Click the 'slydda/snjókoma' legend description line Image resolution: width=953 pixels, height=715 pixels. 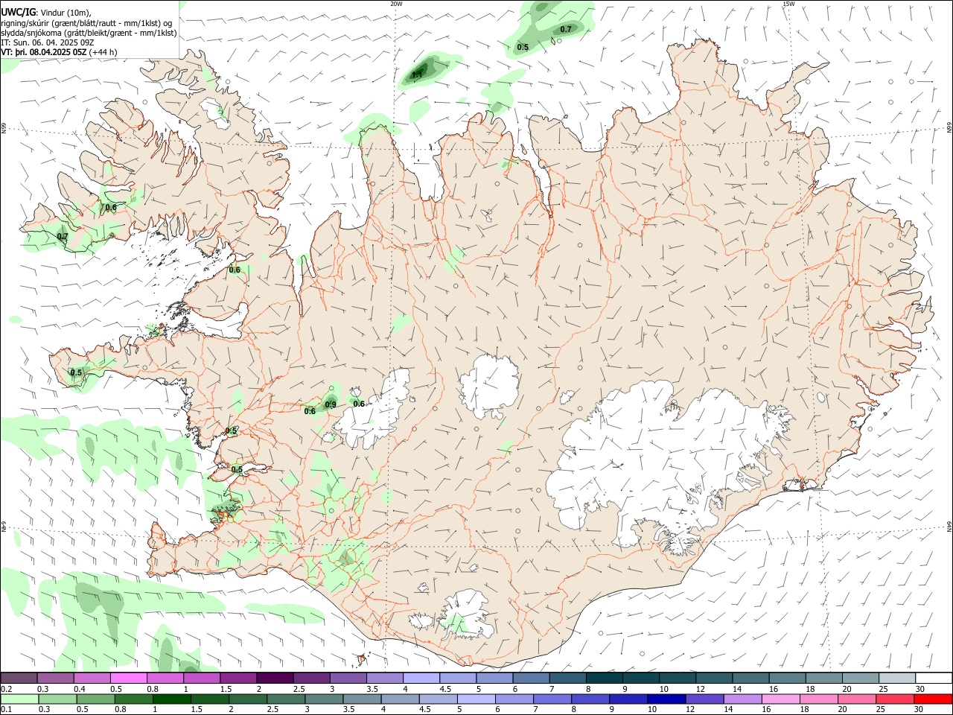[x=89, y=33]
